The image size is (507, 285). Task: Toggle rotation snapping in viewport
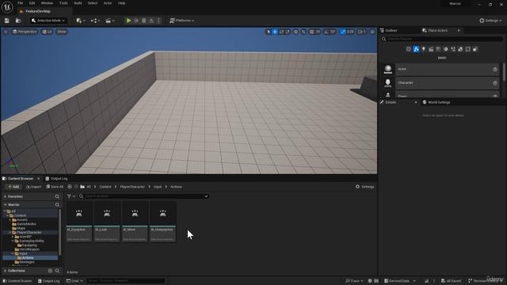tap(326, 32)
